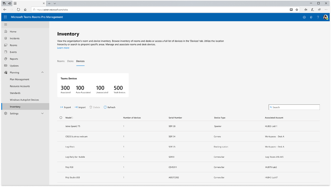
Task: Click the Serial Number column header
Action: pos(175,118)
